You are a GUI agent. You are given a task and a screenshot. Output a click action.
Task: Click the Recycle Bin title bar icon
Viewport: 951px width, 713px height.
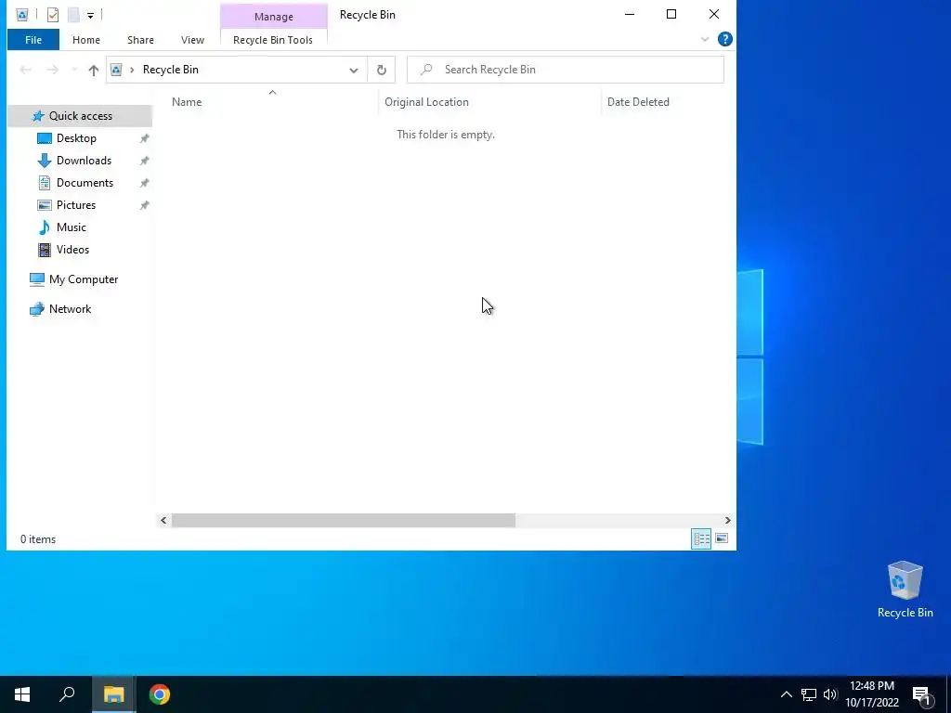[x=22, y=15]
